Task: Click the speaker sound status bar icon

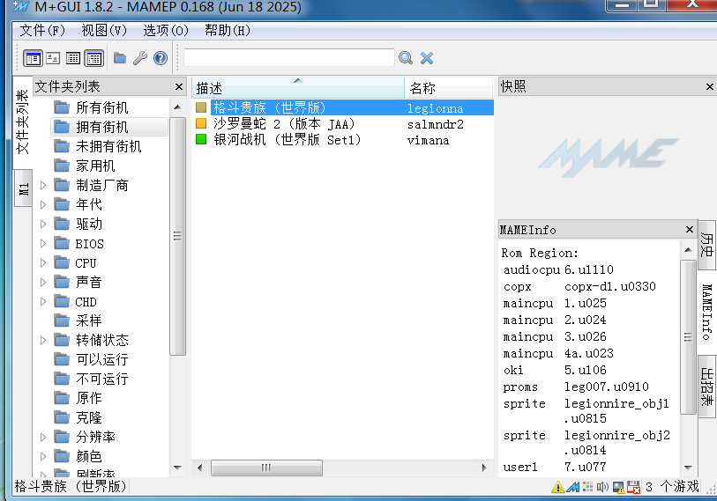Action: click(602, 487)
